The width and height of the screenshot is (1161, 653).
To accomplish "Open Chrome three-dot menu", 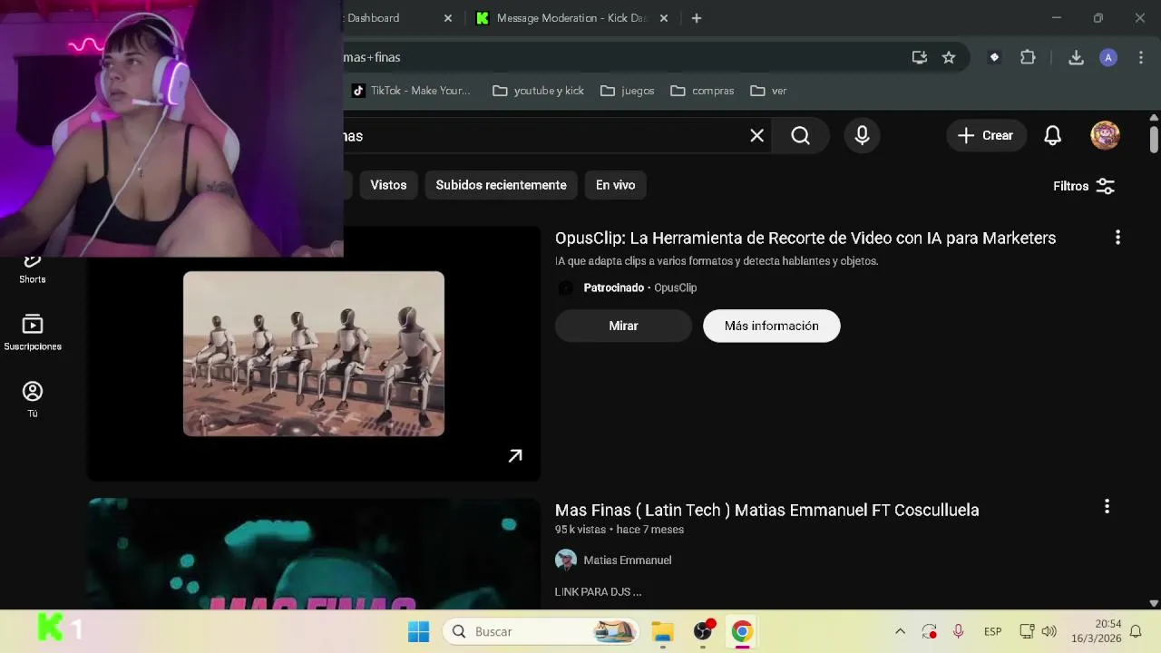I will [1141, 57].
